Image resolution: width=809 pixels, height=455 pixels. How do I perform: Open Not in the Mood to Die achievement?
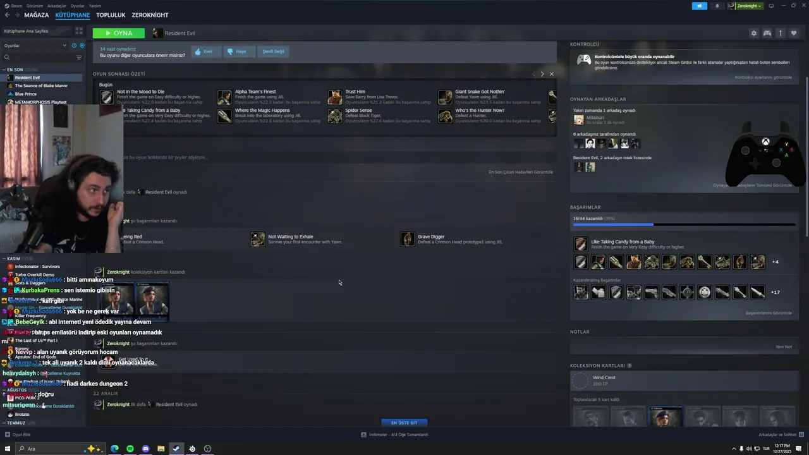(107, 97)
